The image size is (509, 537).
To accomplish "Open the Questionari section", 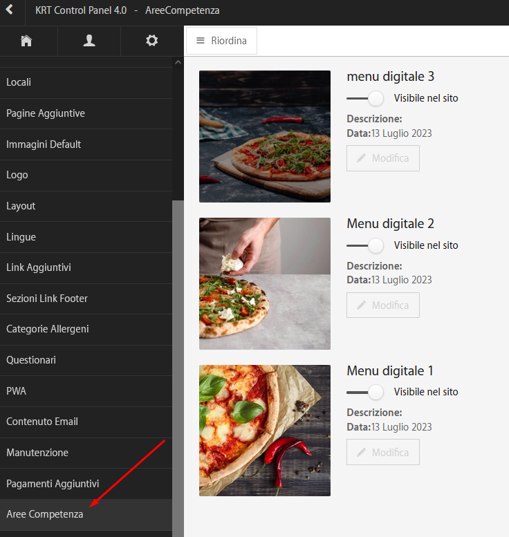I will [86, 360].
